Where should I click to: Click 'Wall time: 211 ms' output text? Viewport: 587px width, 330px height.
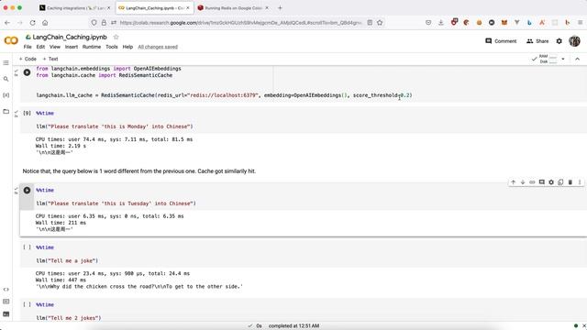61,223
